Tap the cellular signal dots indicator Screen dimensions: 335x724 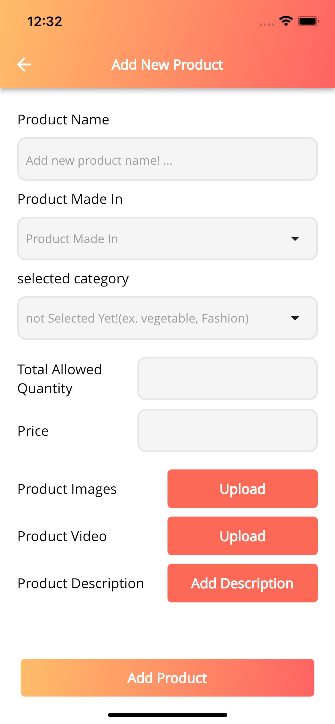pos(267,25)
